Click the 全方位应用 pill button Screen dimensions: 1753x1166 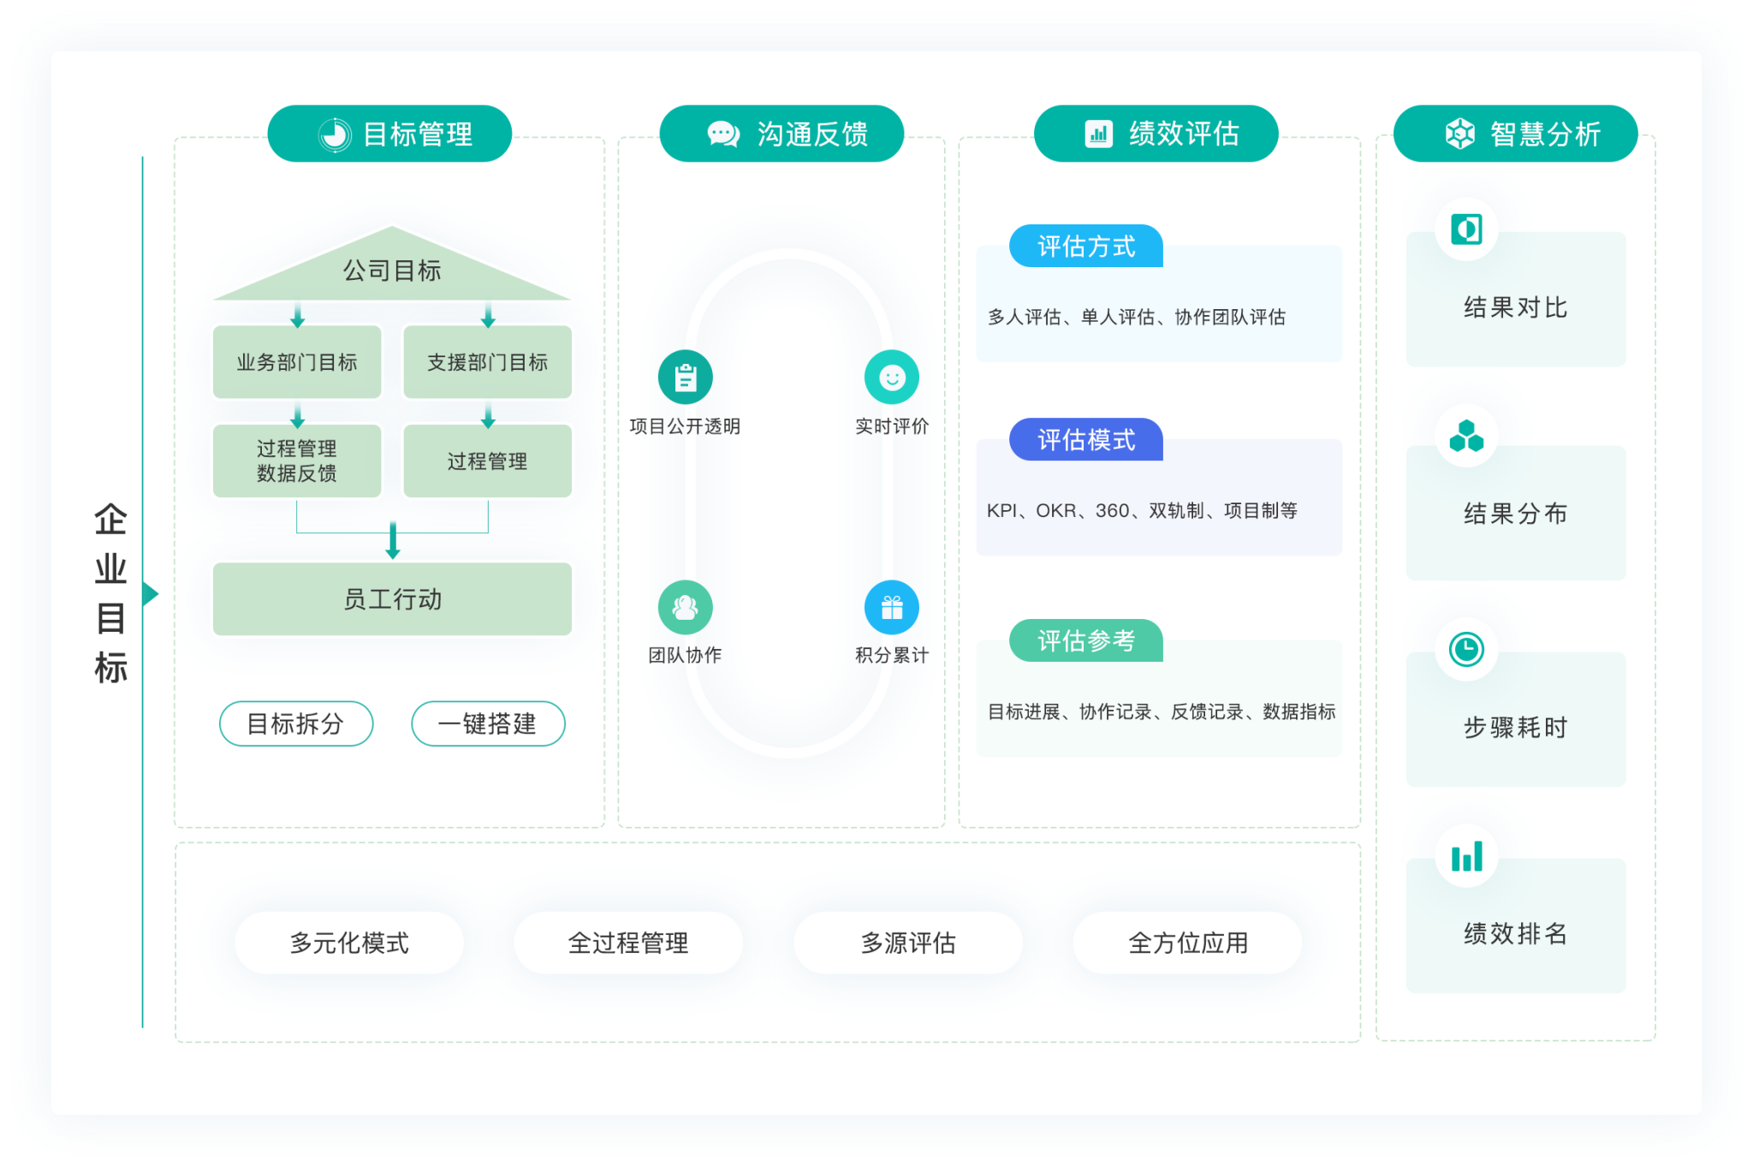(x=1187, y=943)
